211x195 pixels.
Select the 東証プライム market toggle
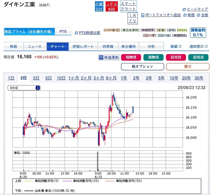(x=29, y=32)
